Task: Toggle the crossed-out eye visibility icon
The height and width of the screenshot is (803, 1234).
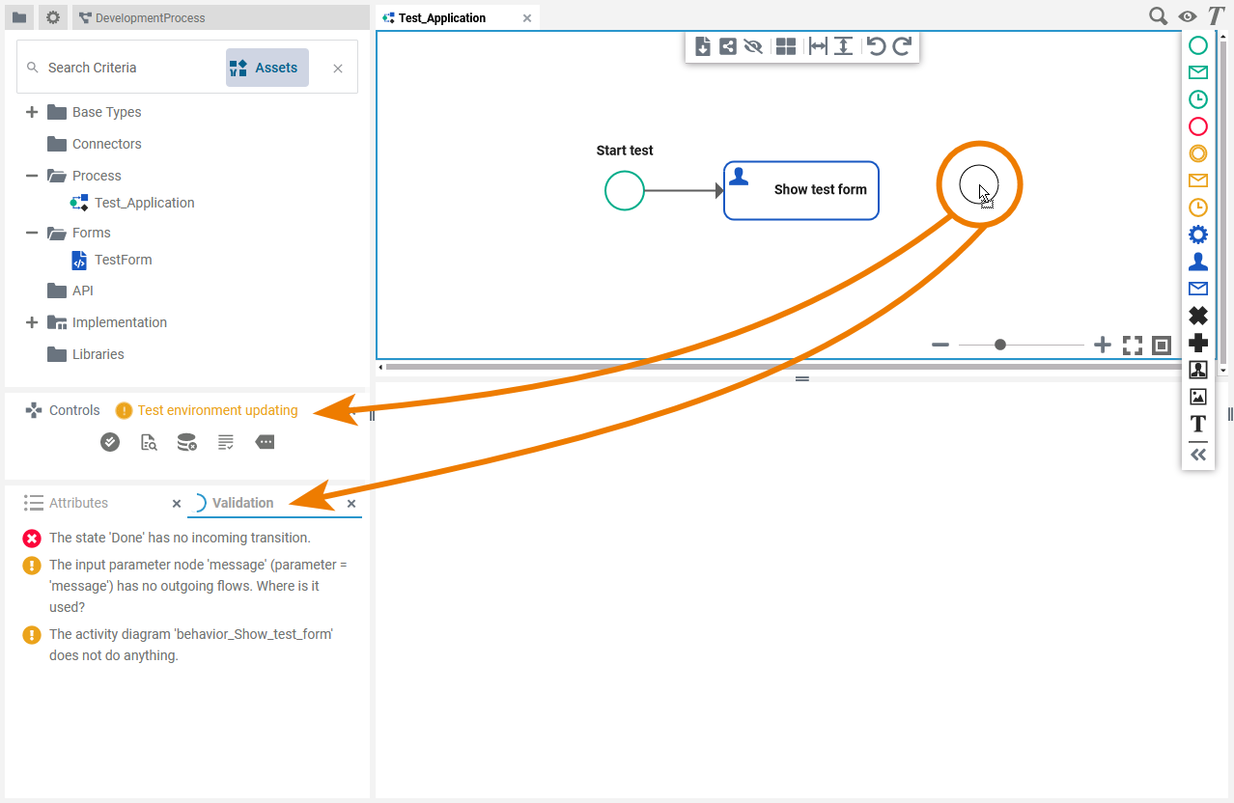Action: pyautogui.click(x=754, y=46)
